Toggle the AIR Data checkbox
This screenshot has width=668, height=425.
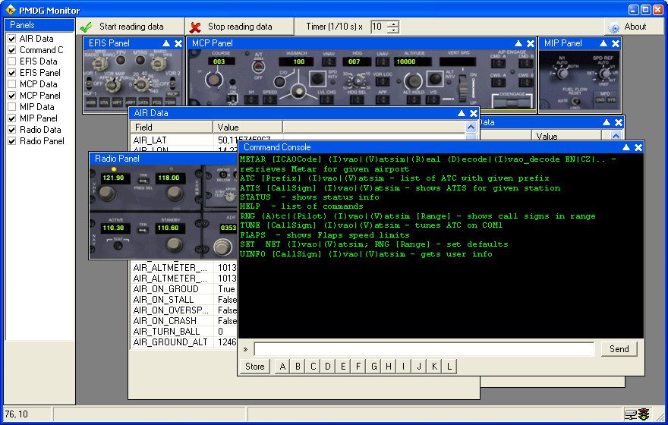pos(12,39)
